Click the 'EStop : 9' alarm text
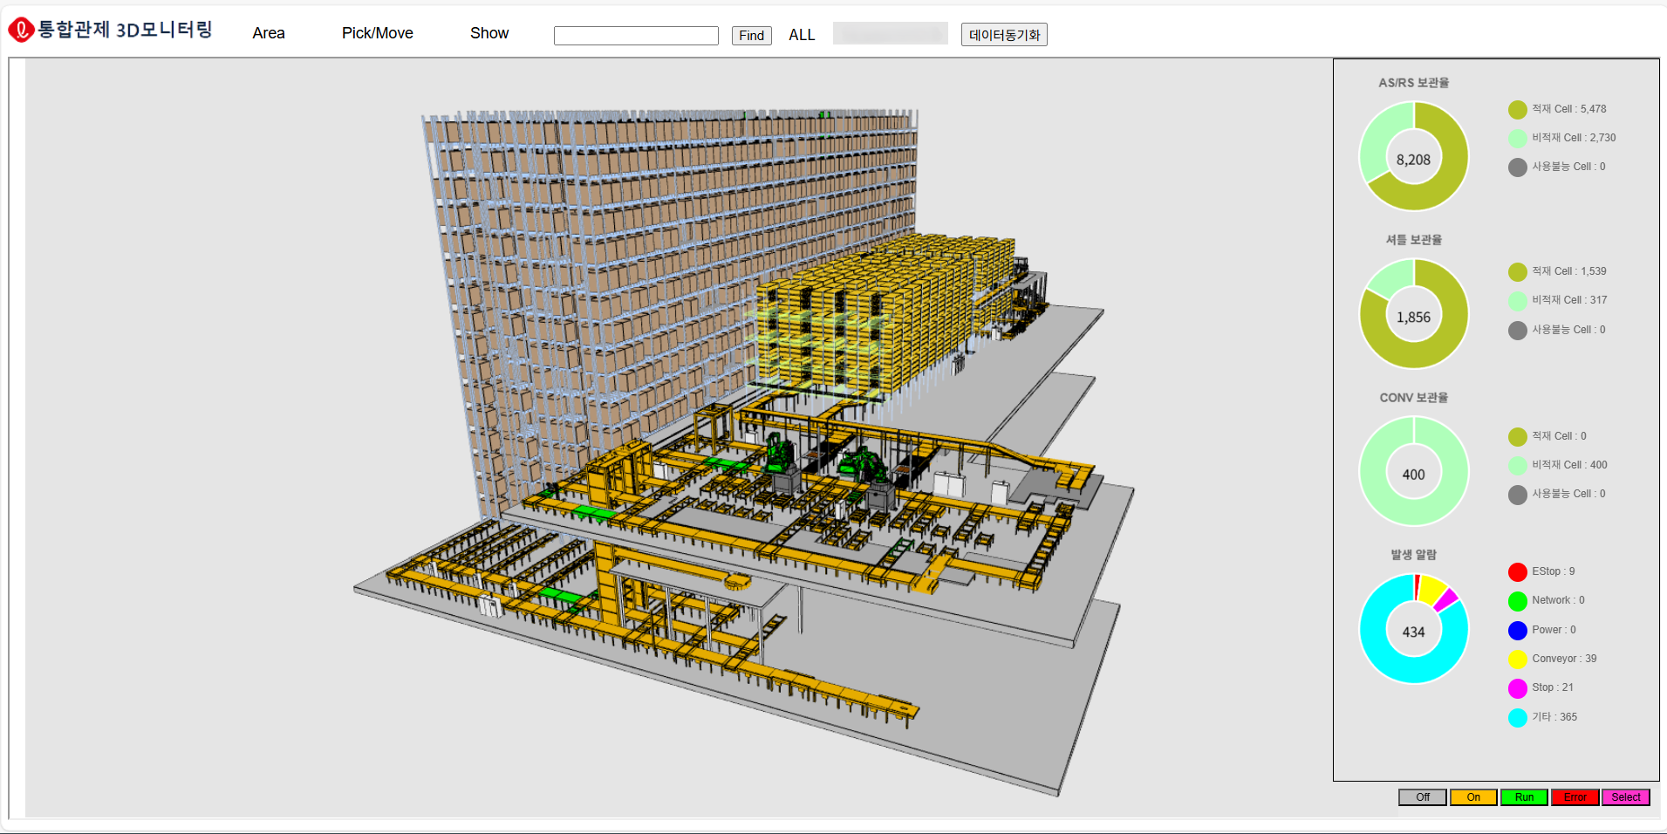Image resolution: width=1667 pixels, height=834 pixels. [1554, 571]
